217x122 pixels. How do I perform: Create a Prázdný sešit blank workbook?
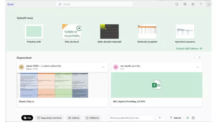[34, 32]
